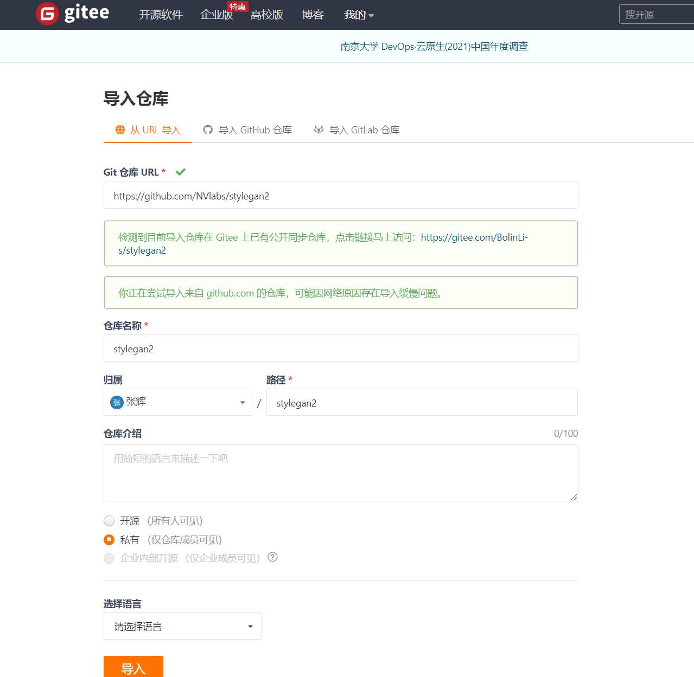Select the 企业内部开源 radio option
This screenshot has height=677, width=694.
click(x=109, y=558)
